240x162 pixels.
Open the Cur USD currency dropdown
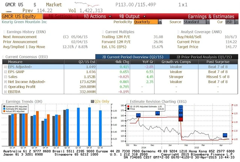pos(229,22)
